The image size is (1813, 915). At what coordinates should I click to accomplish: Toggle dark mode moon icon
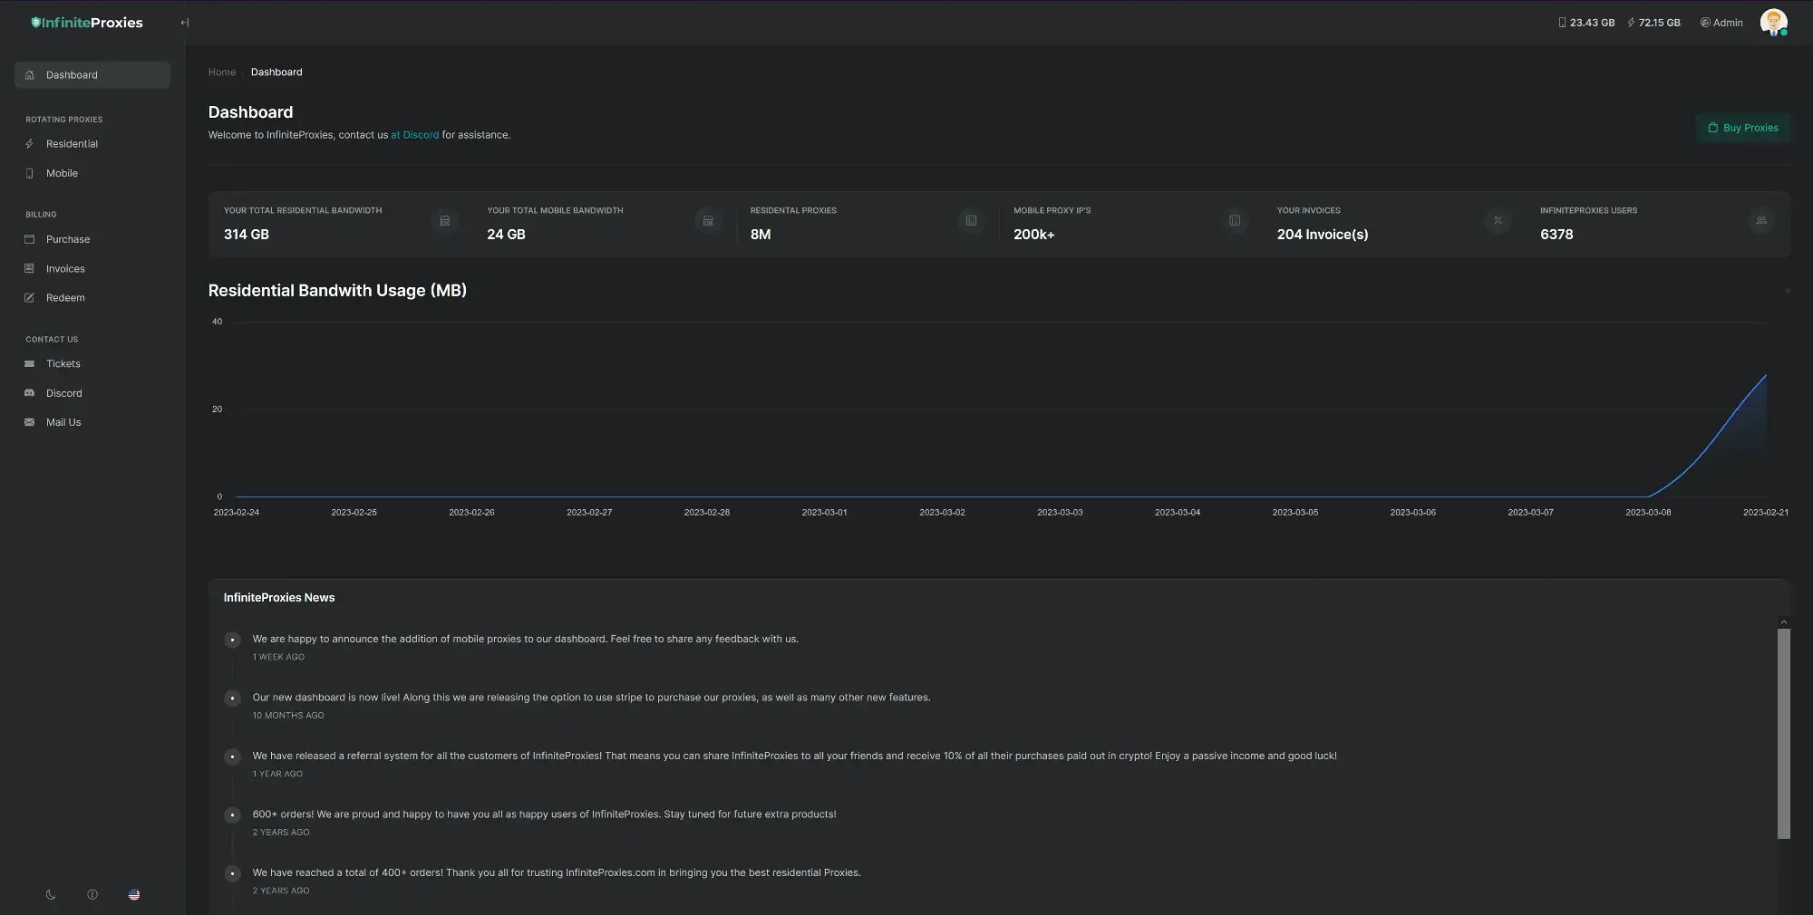pos(51,895)
